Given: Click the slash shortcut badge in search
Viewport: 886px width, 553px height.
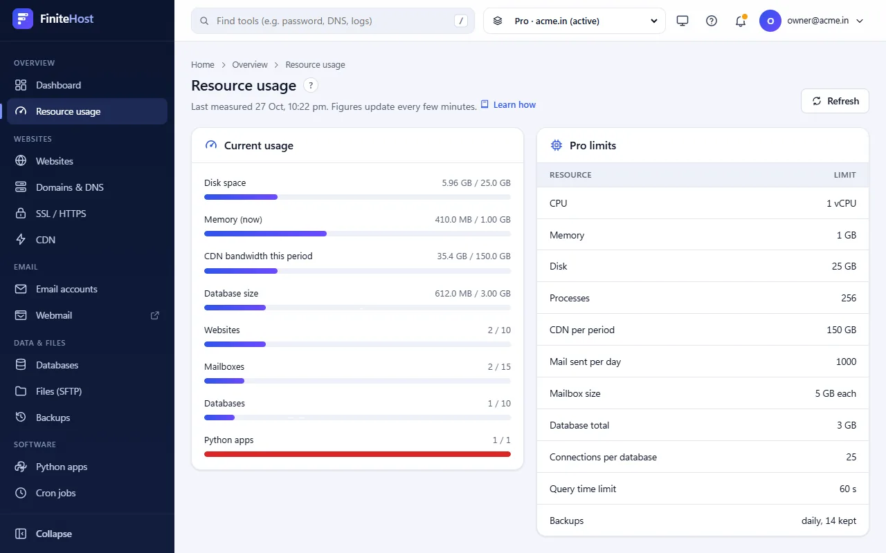Looking at the screenshot, I should click(461, 21).
